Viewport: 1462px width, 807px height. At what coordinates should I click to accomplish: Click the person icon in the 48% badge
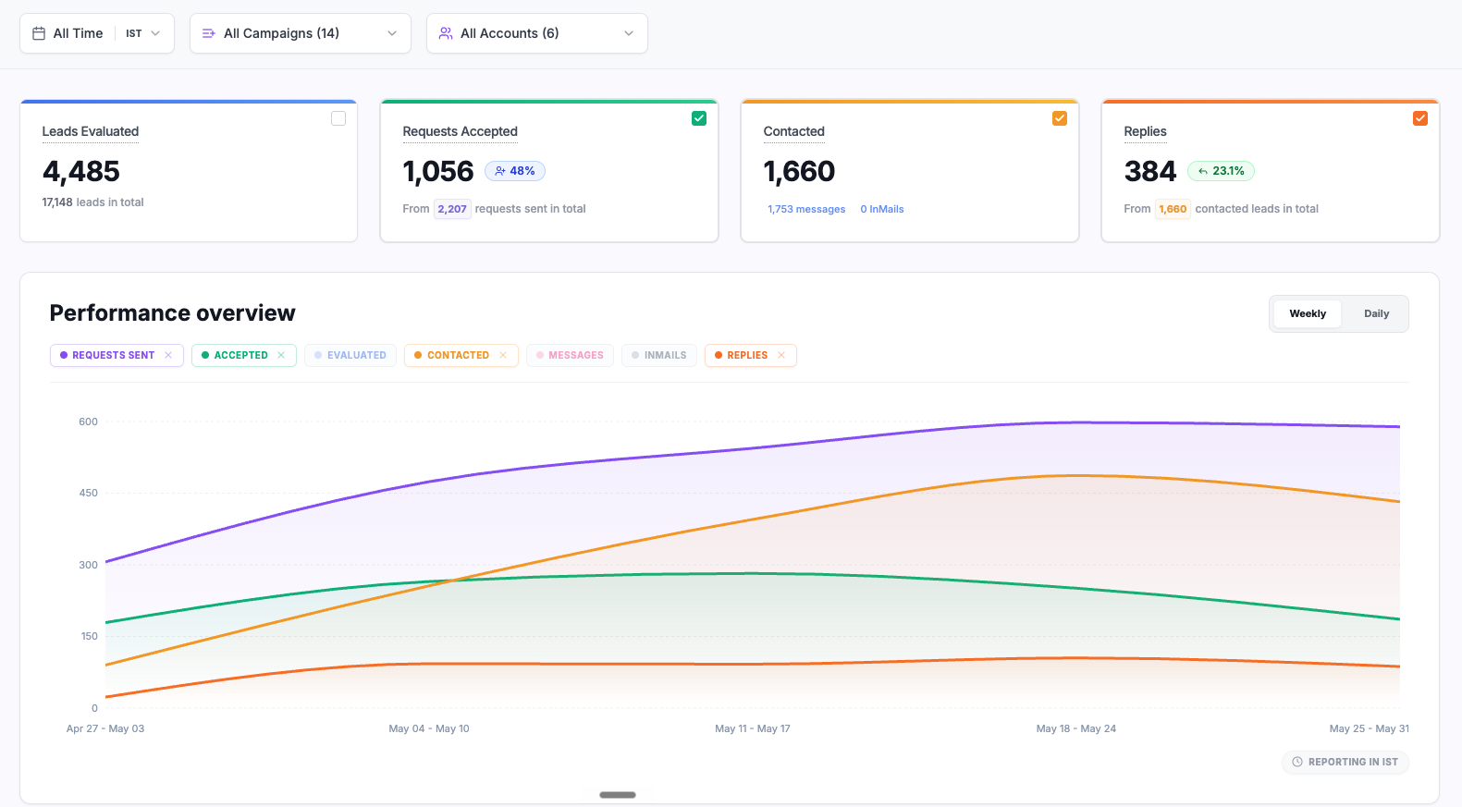click(500, 171)
